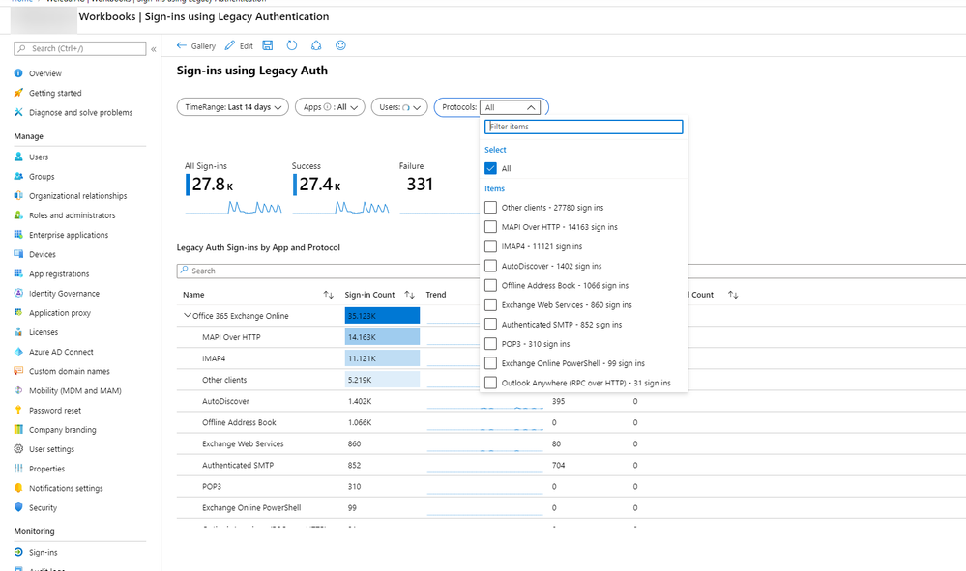Click the Licenses icon in sidebar
966x571 pixels.
pos(18,332)
